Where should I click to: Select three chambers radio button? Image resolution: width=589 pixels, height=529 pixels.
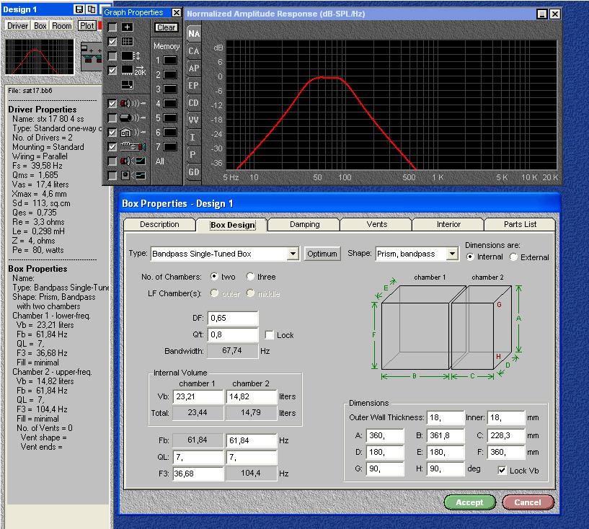point(251,277)
